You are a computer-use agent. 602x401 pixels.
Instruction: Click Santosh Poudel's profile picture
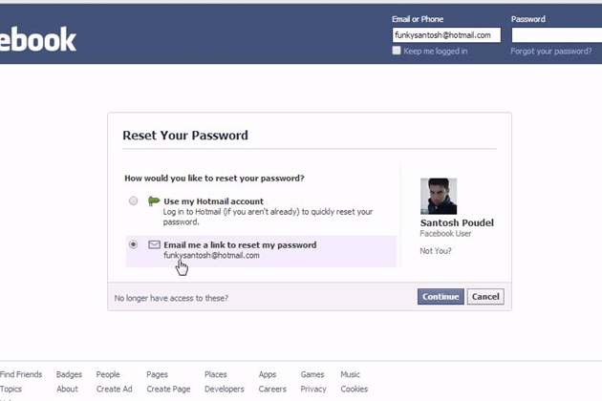click(439, 196)
